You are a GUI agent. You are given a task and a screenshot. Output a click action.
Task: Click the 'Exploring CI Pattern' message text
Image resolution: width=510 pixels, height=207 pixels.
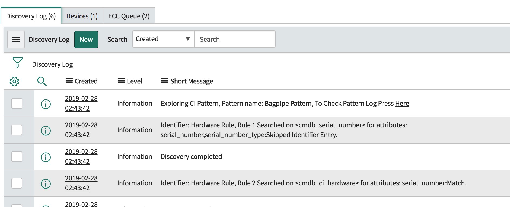(x=285, y=104)
